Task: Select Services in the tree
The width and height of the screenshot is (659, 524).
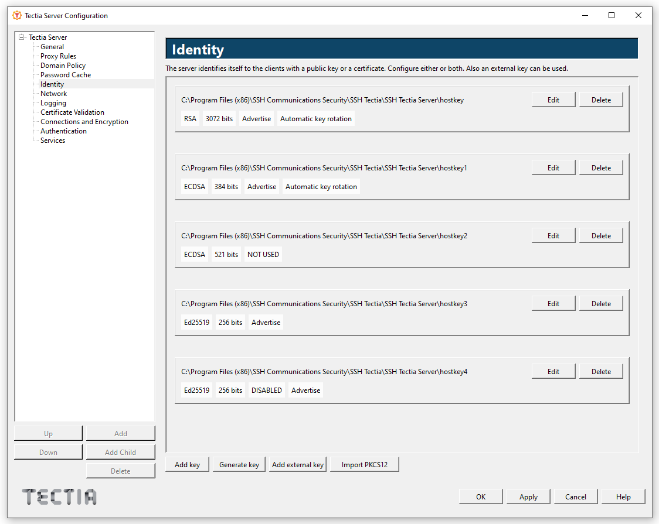Action: coord(53,140)
